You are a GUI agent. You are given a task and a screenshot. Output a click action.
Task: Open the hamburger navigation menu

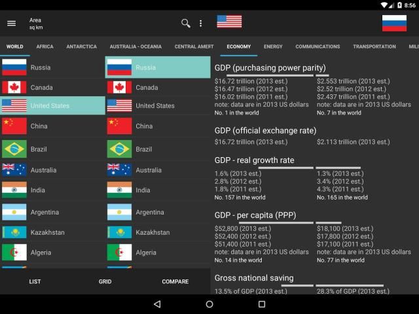coord(11,24)
